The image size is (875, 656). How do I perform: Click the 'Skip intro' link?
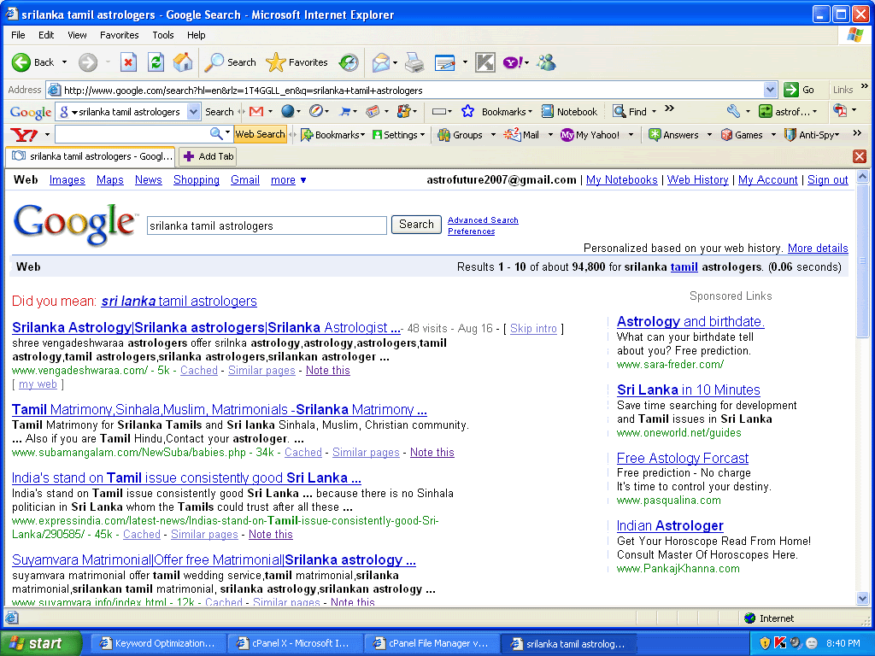[533, 329]
